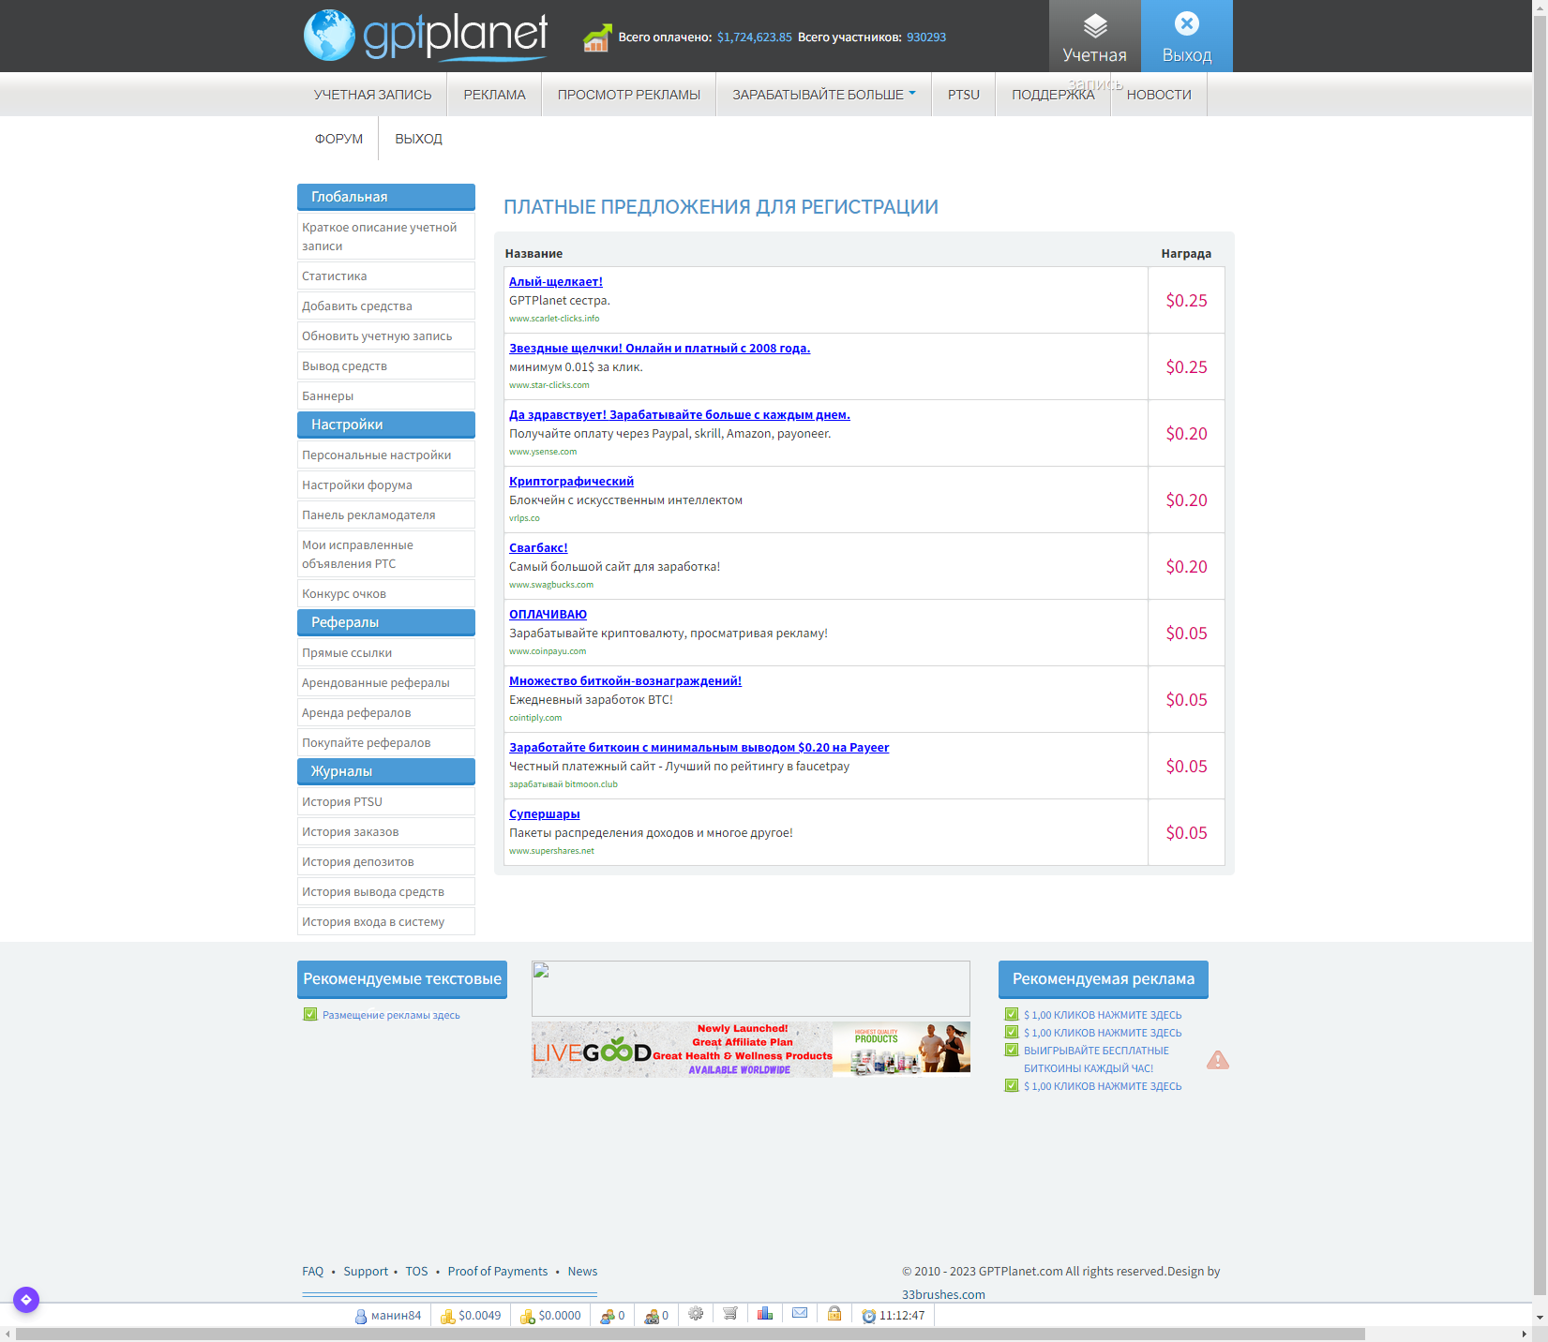Open shopping cart icon in bottom bar
Image resolution: width=1548 pixels, height=1342 pixels.
(730, 1314)
